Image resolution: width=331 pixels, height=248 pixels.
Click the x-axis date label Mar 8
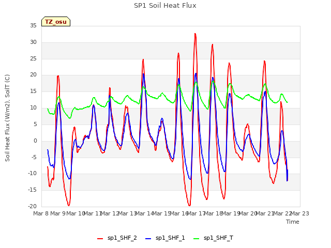41,213
